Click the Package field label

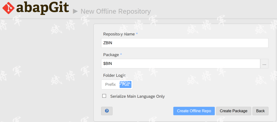point(111,55)
